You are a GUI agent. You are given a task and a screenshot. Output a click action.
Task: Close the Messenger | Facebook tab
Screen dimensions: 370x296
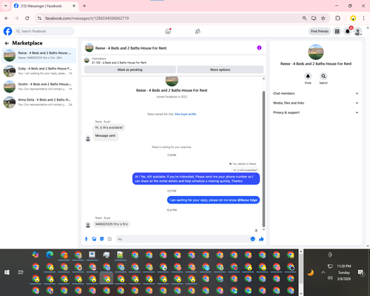[74, 6]
